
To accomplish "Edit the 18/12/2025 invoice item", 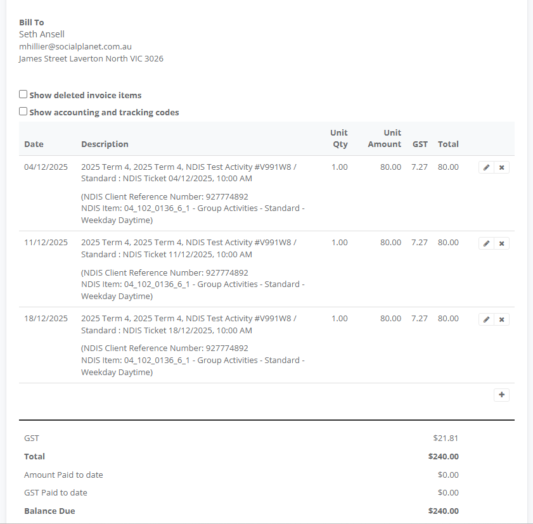I will point(486,319).
